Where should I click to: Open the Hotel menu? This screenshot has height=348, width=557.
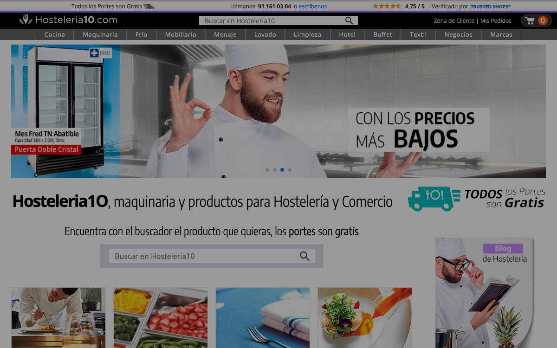tap(347, 34)
